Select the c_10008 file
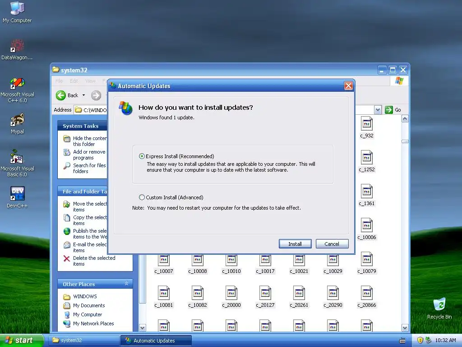 click(x=198, y=264)
